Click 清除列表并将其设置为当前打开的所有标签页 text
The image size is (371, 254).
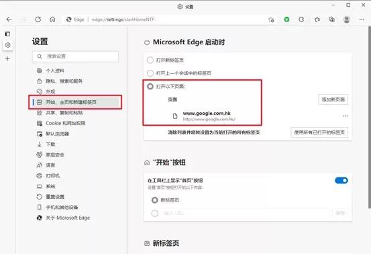coord(213,132)
